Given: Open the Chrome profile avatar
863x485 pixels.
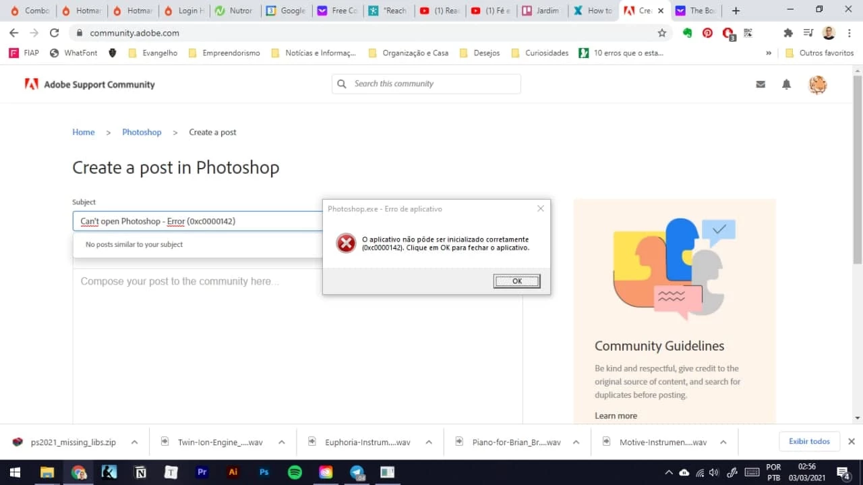Looking at the screenshot, I should coord(829,32).
